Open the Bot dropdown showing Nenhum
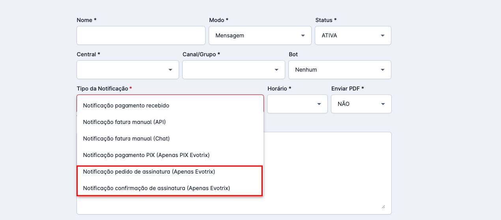The width and height of the screenshot is (501, 220). click(340, 70)
